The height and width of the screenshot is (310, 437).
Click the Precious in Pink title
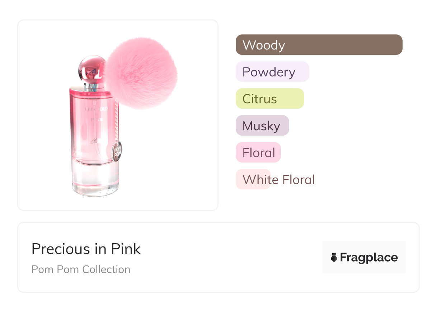(86, 249)
